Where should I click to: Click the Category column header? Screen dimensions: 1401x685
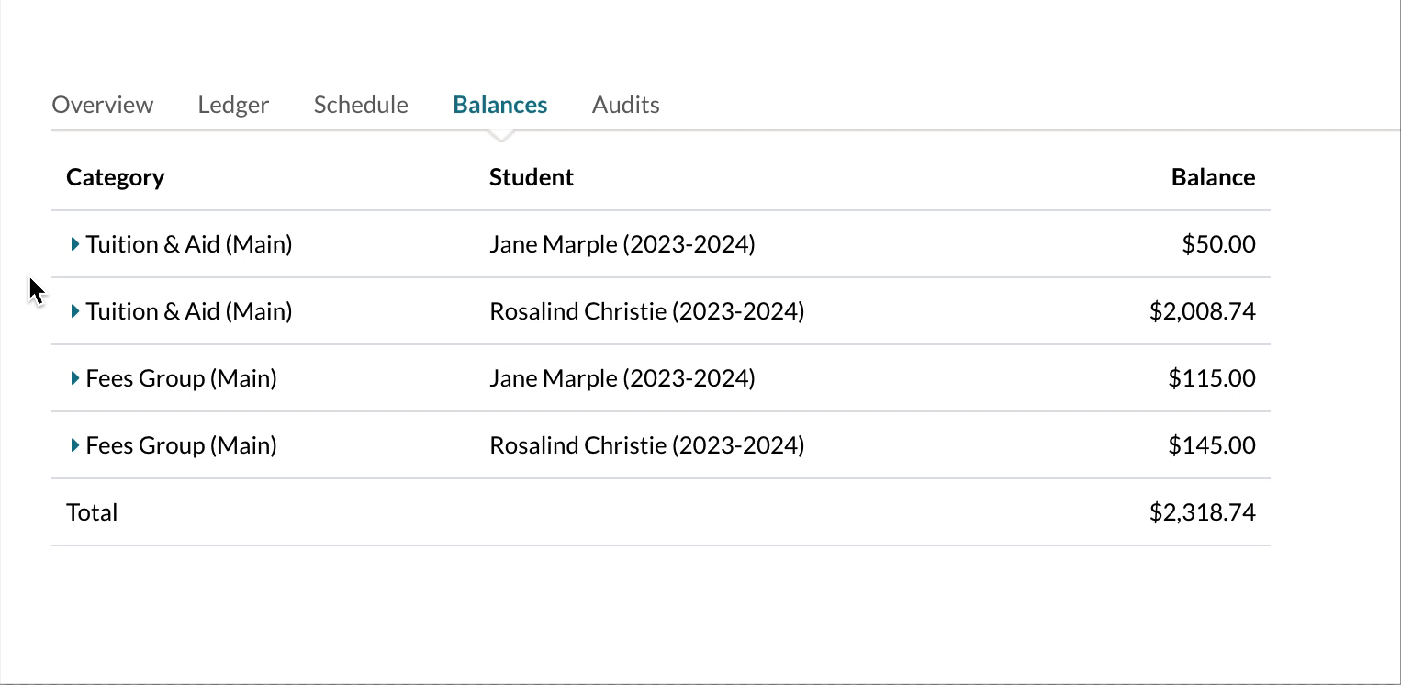[x=116, y=177]
